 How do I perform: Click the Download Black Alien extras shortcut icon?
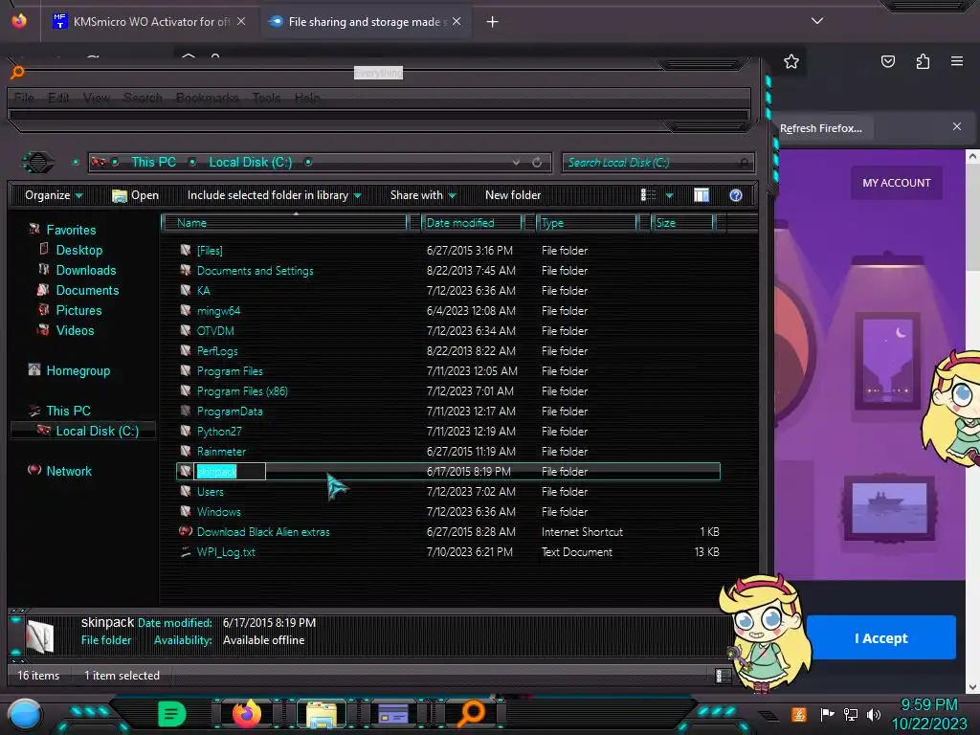coord(186,532)
